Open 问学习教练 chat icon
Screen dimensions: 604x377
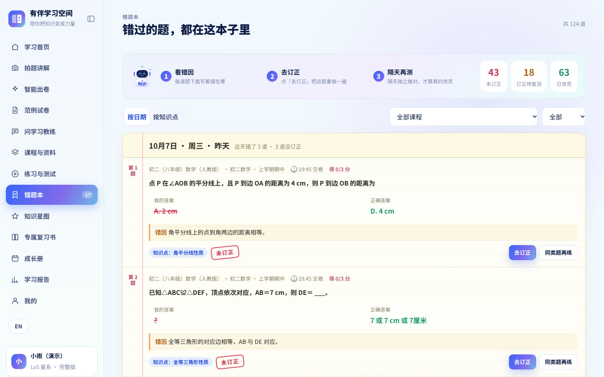(x=15, y=132)
